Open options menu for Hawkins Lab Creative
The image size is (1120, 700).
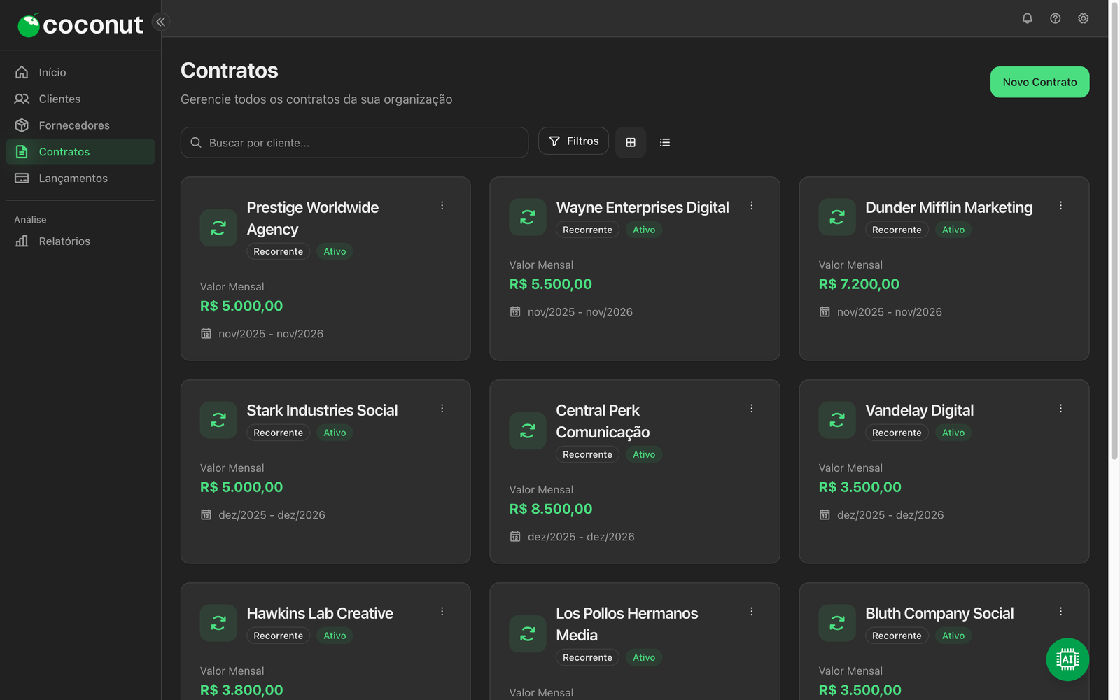pos(442,612)
